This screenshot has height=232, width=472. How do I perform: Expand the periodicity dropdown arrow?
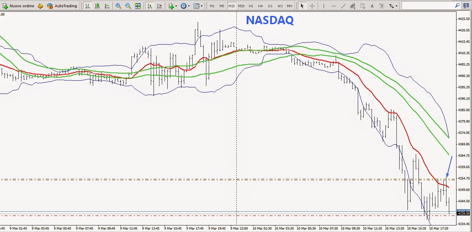coord(189,6)
